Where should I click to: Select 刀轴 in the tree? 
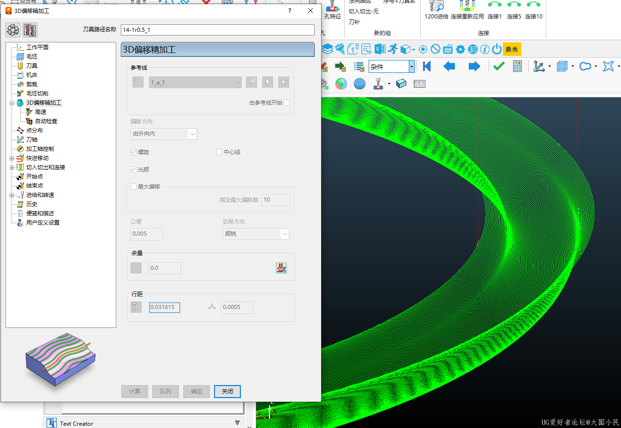[x=32, y=140]
